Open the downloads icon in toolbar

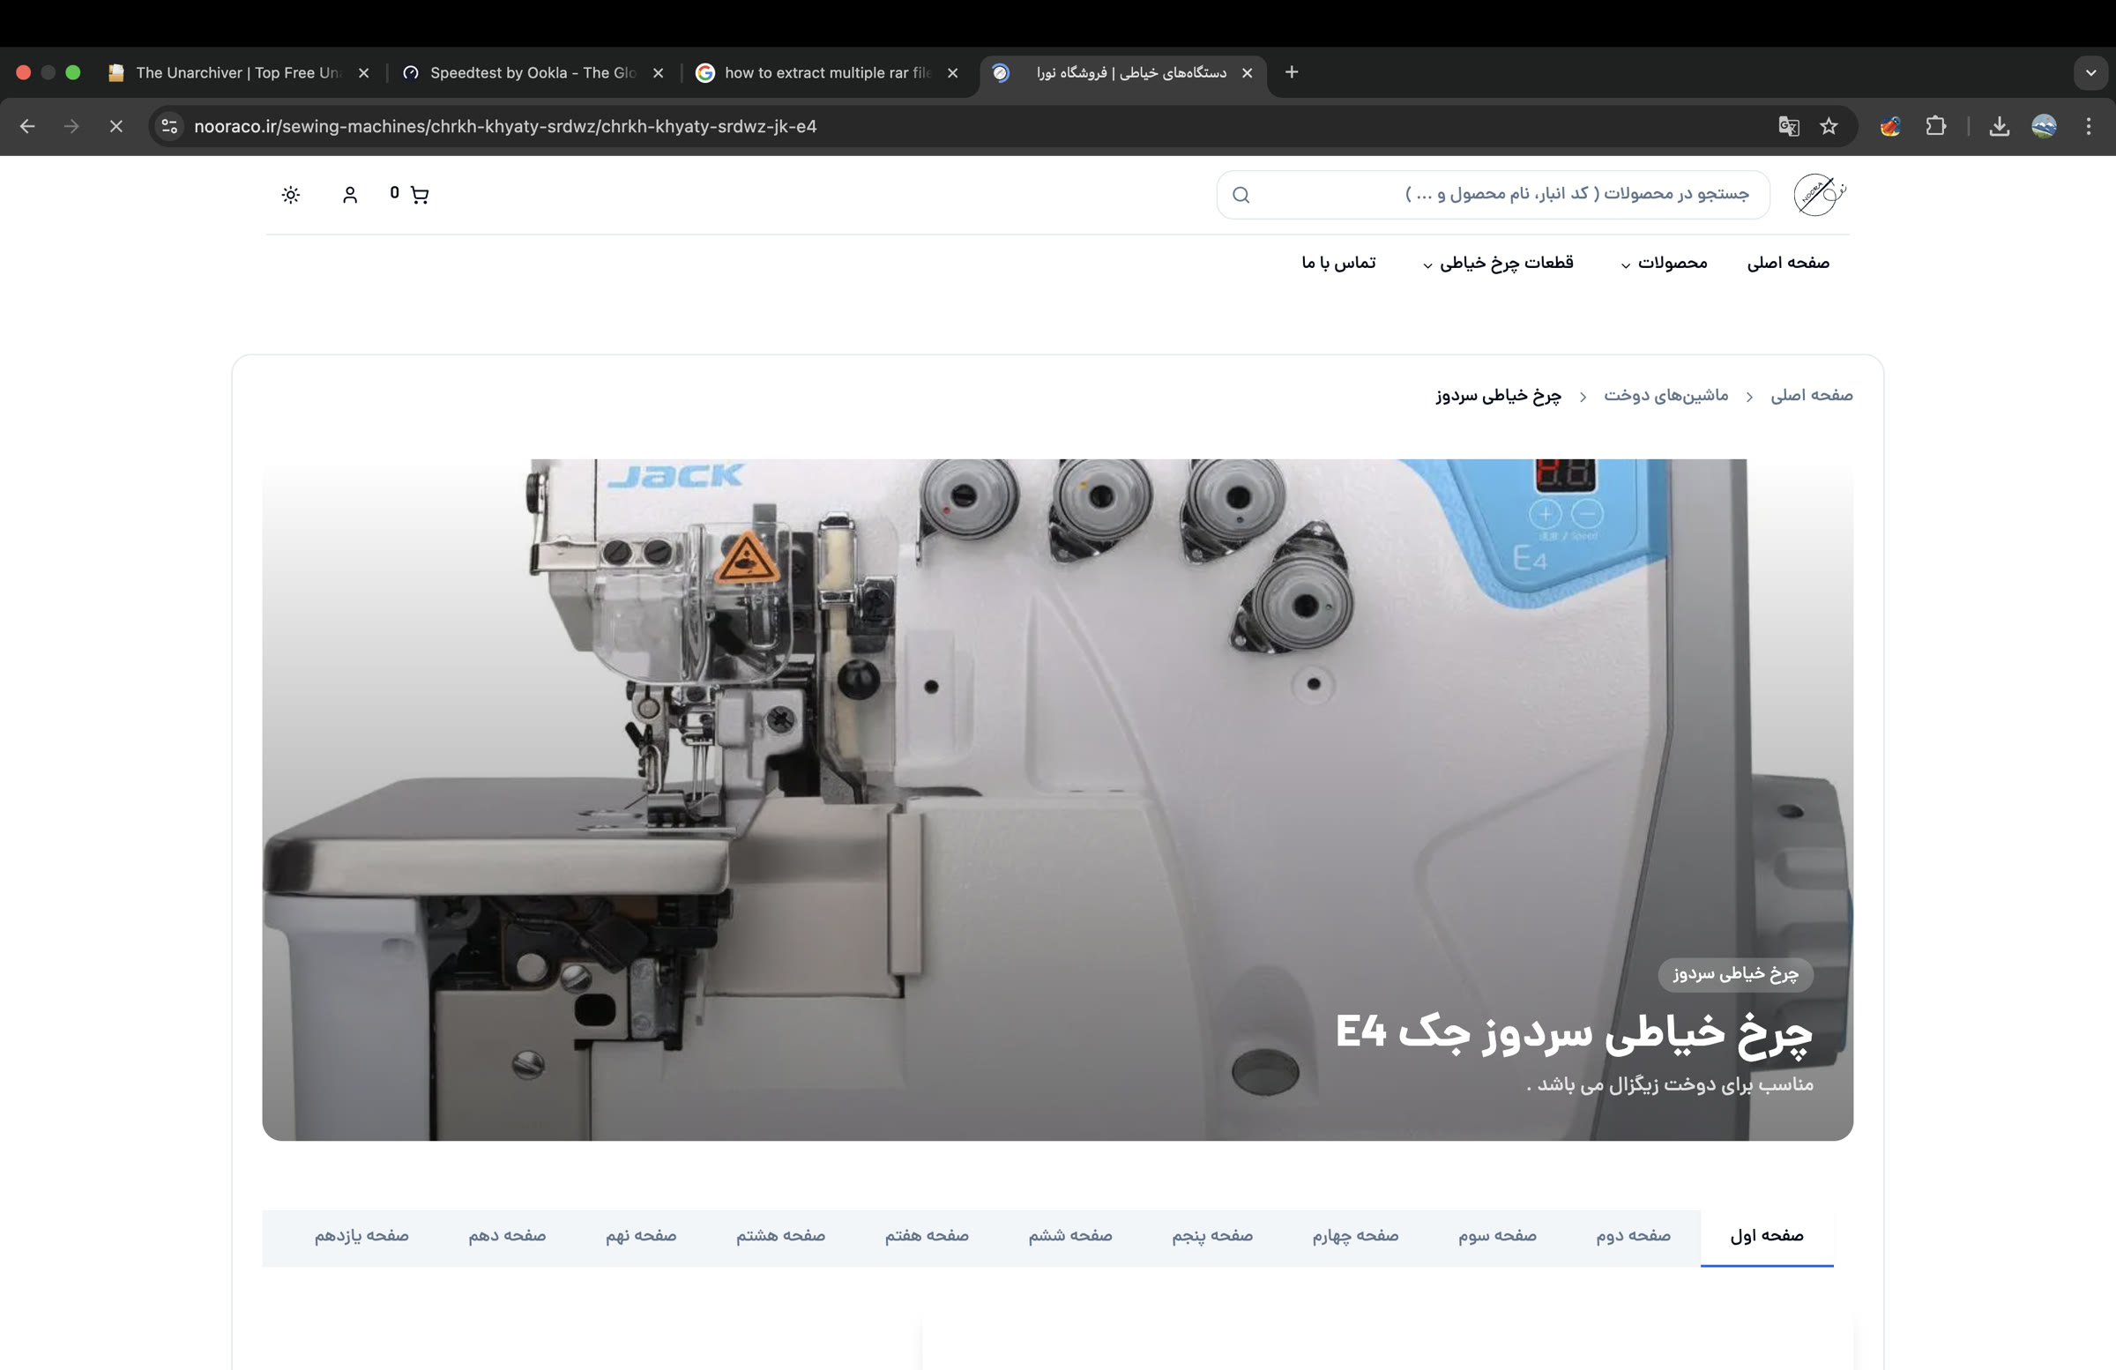pos(2000,126)
